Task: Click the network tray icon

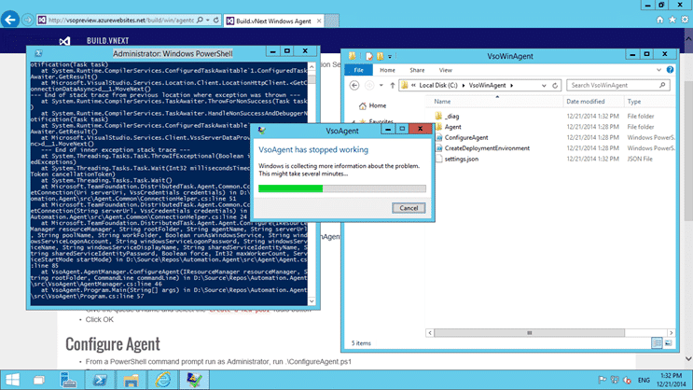Action: coord(615,380)
